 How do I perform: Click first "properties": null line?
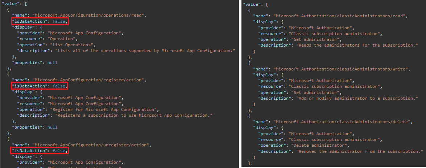click(x=34, y=63)
